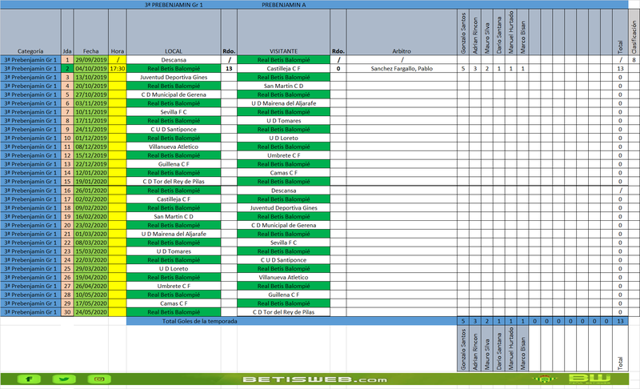The width and height of the screenshot is (640, 389).
Task: Select 'San Martin C D' in the 20/10/2019 row
Action: tap(284, 86)
